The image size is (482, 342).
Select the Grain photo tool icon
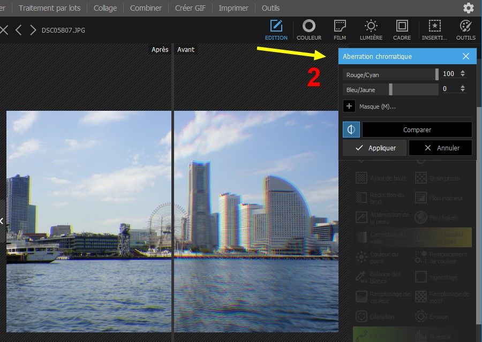(x=421, y=178)
